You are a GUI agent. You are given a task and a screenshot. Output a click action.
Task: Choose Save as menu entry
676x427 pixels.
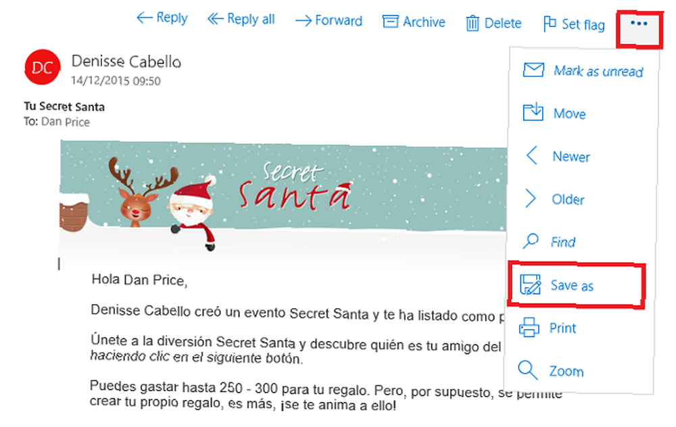(575, 285)
